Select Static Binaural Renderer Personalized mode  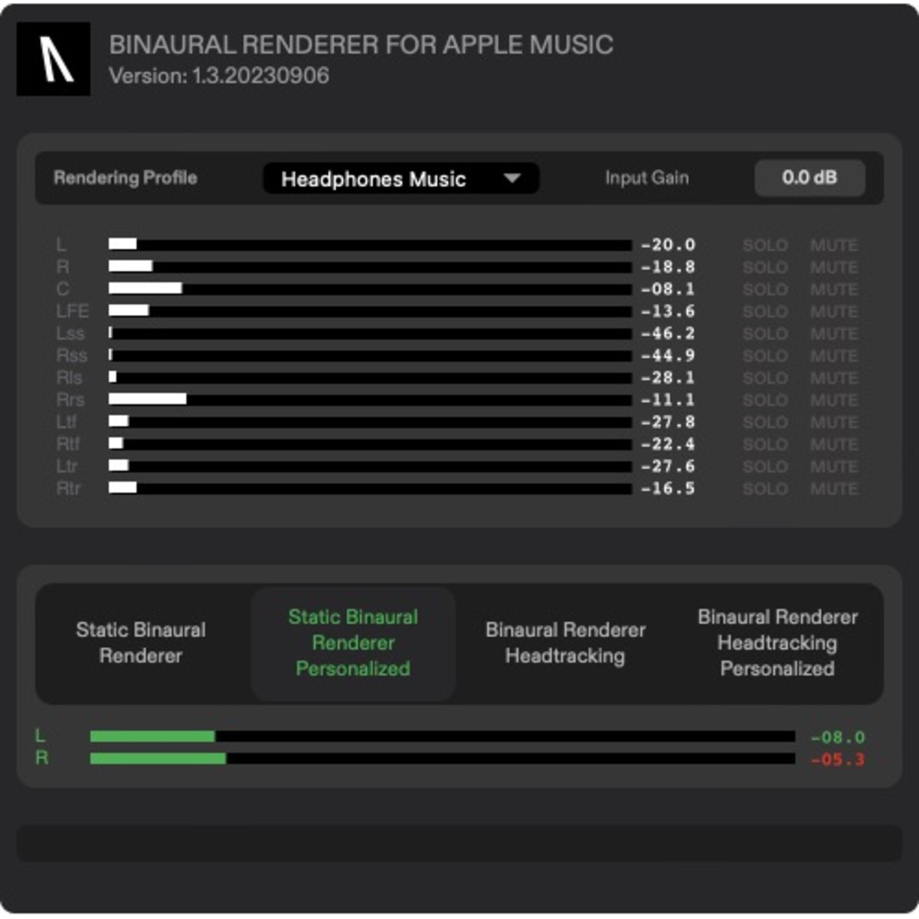[353, 643]
